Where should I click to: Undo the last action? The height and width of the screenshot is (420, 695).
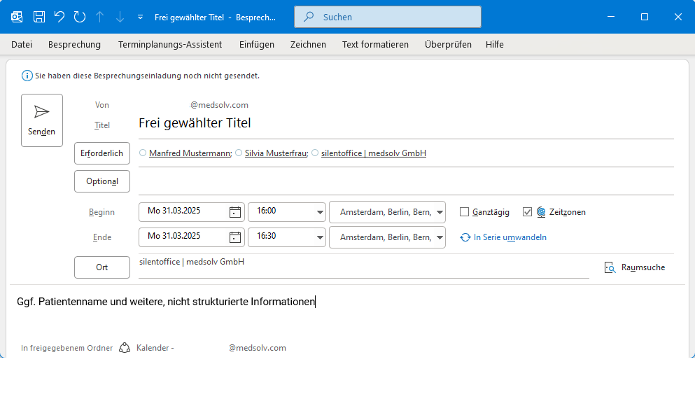pos(59,17)
